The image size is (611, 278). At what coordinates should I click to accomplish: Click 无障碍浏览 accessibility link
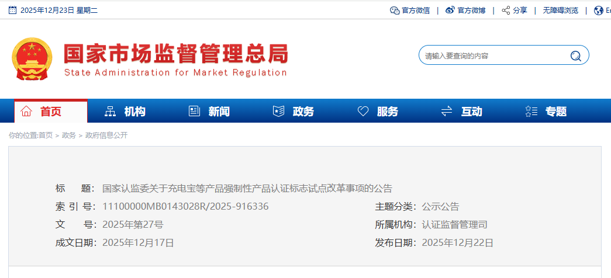pos(560,10)
